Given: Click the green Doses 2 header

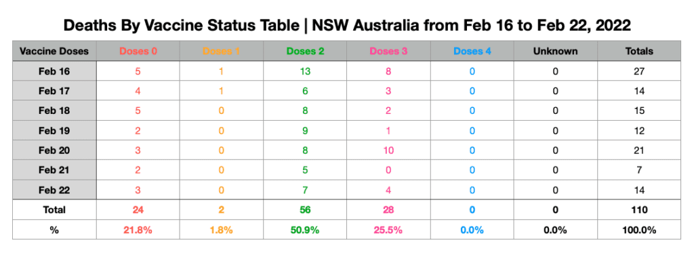Looking at the screenshot, I should (306, 51).
